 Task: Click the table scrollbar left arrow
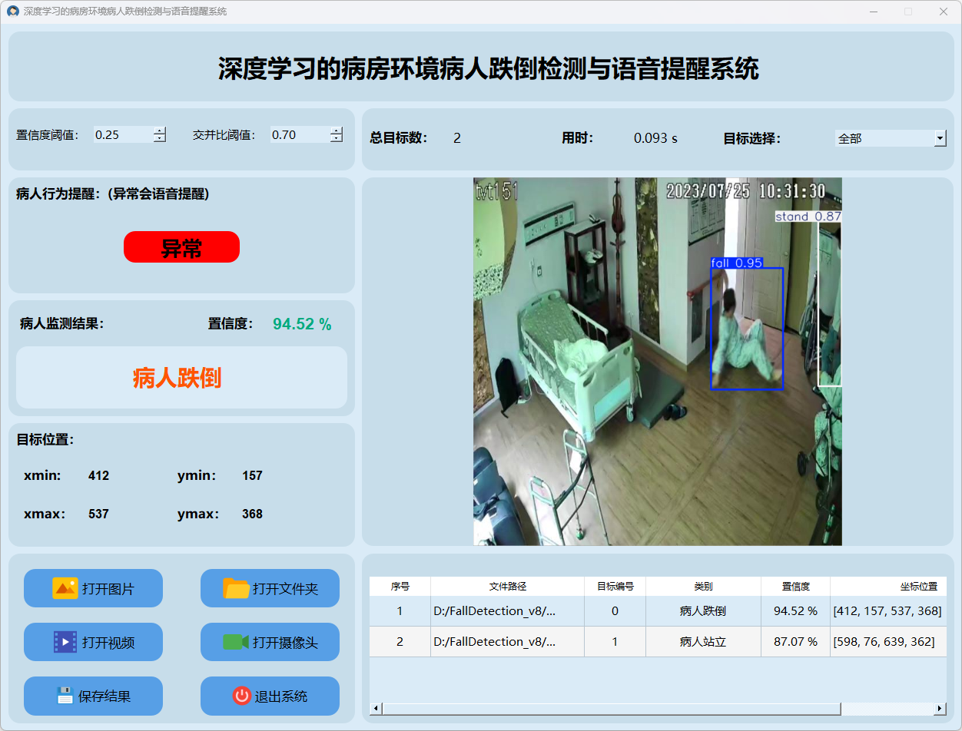point(376,708)
